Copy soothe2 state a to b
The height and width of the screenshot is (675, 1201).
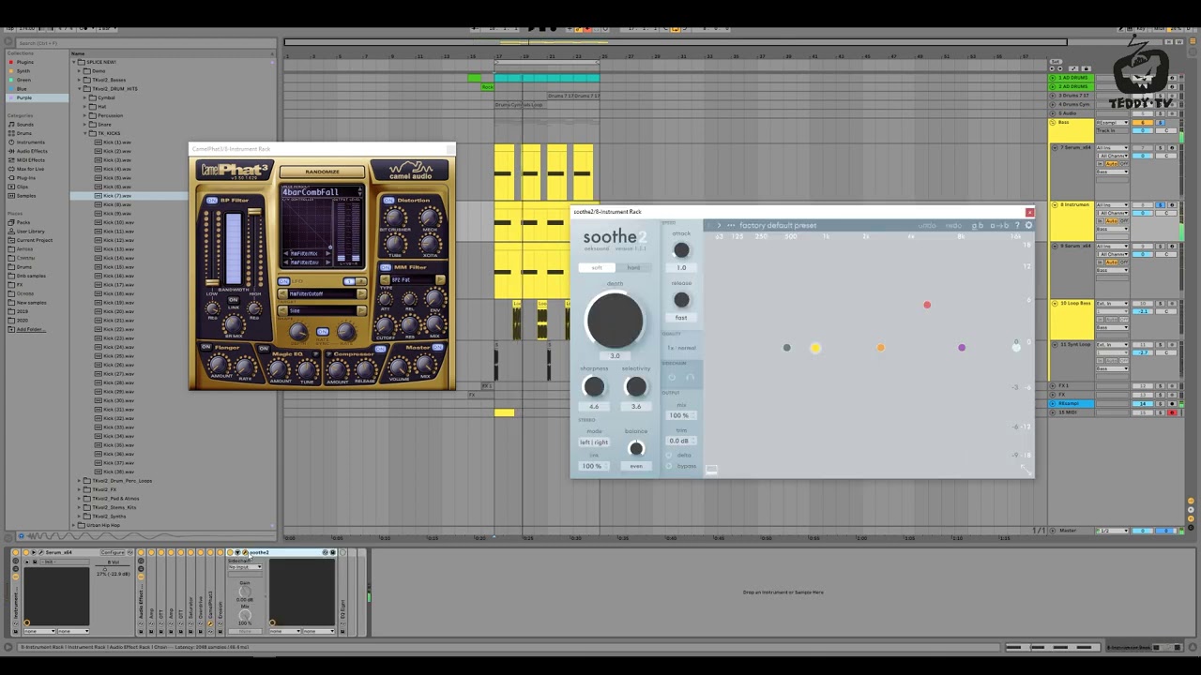pyautogui.click(x=999, y=226)
